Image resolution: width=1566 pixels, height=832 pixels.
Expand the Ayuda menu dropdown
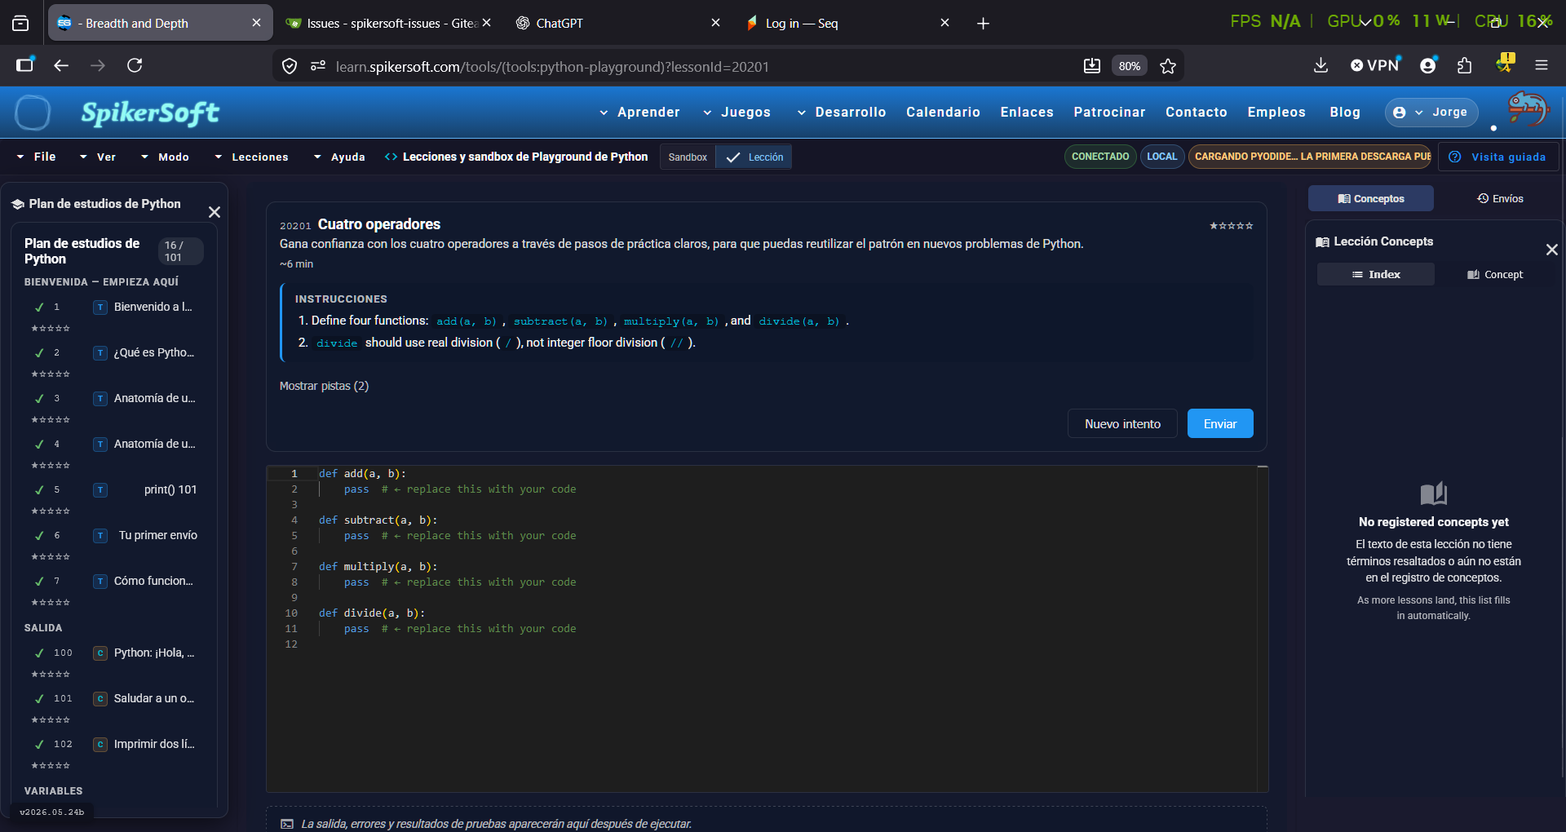point(339,157)
